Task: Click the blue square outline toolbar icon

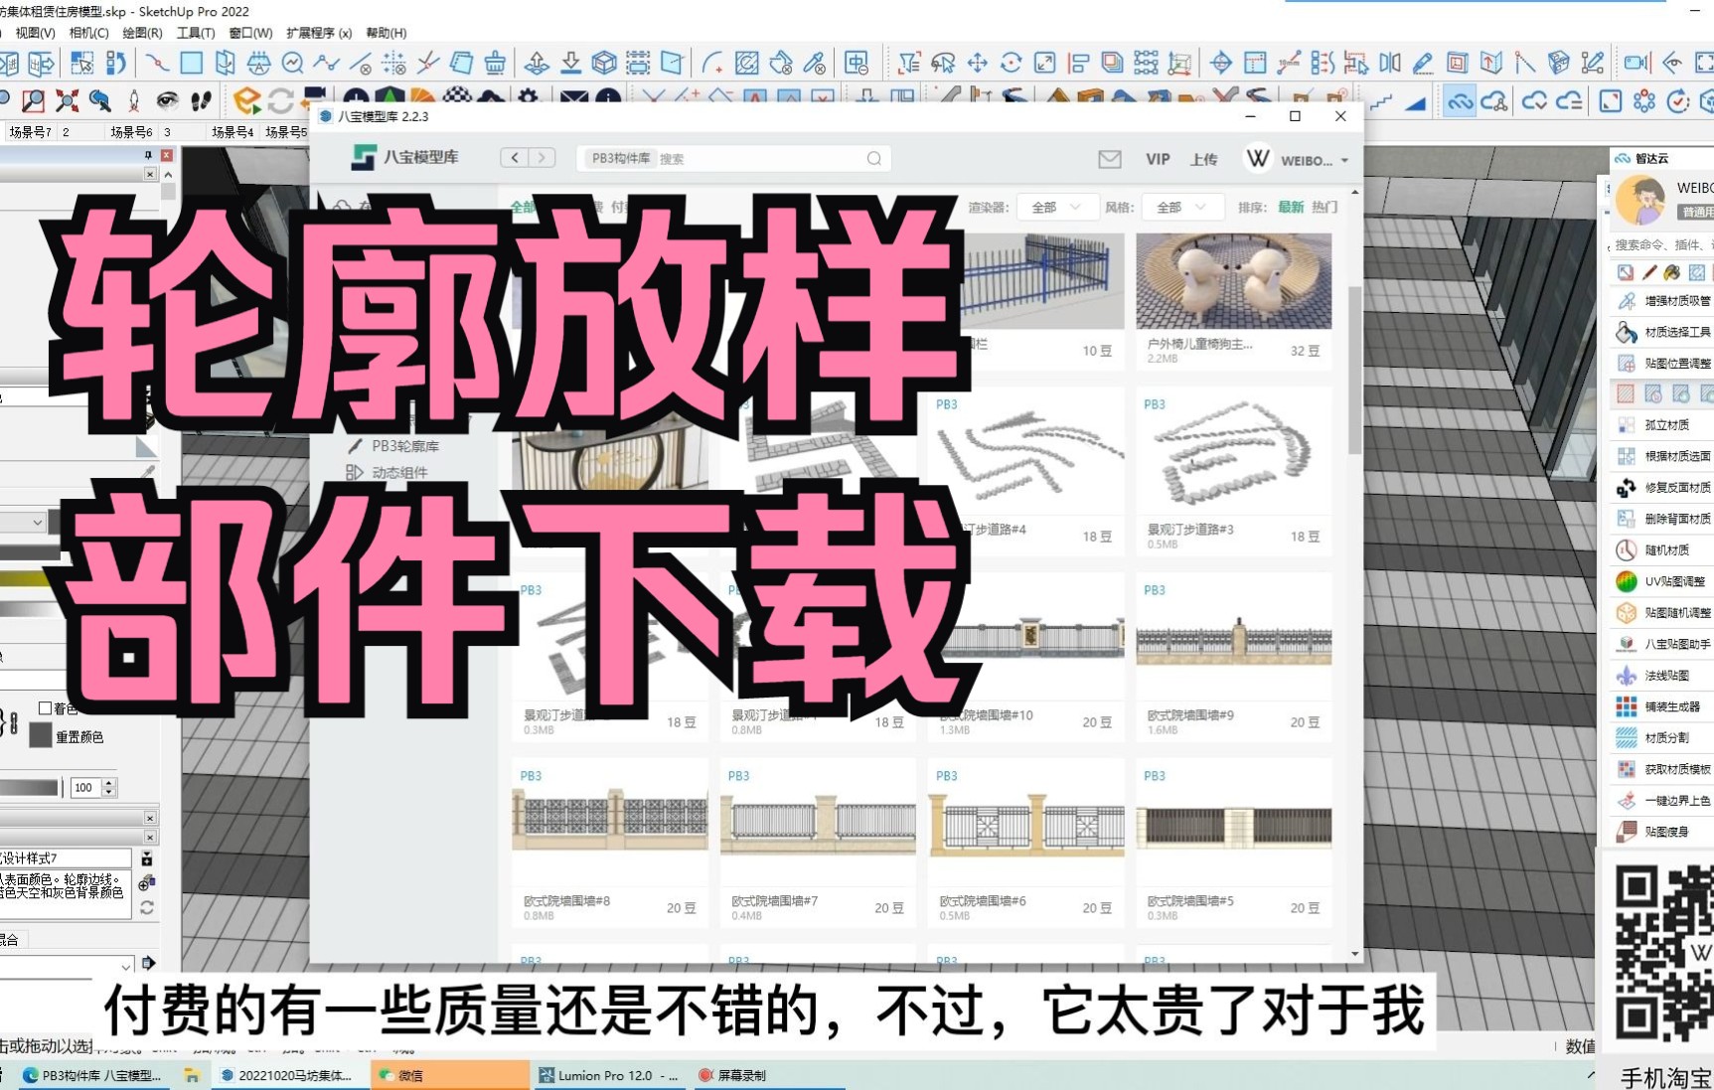Action: coord(191,64)
